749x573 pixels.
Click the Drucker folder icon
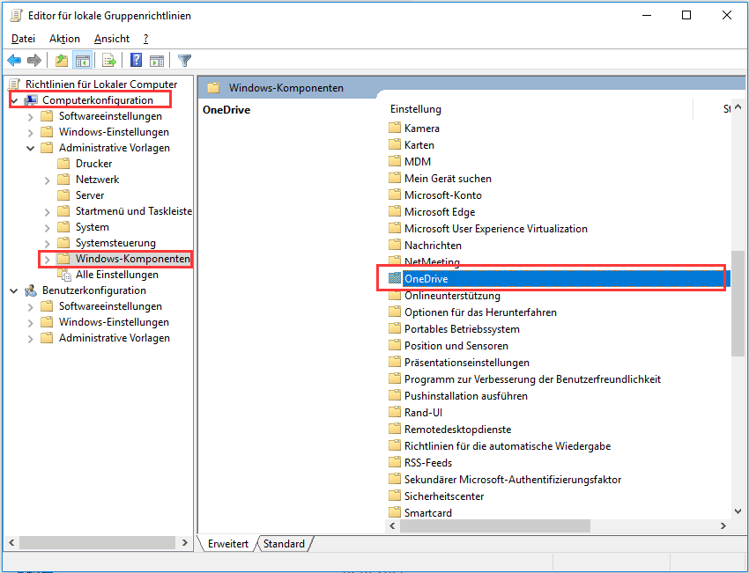point(63,164)
